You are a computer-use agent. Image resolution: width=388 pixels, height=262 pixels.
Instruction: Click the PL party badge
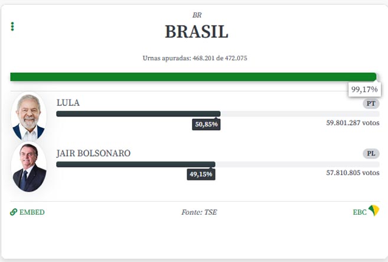pos(371,154)
